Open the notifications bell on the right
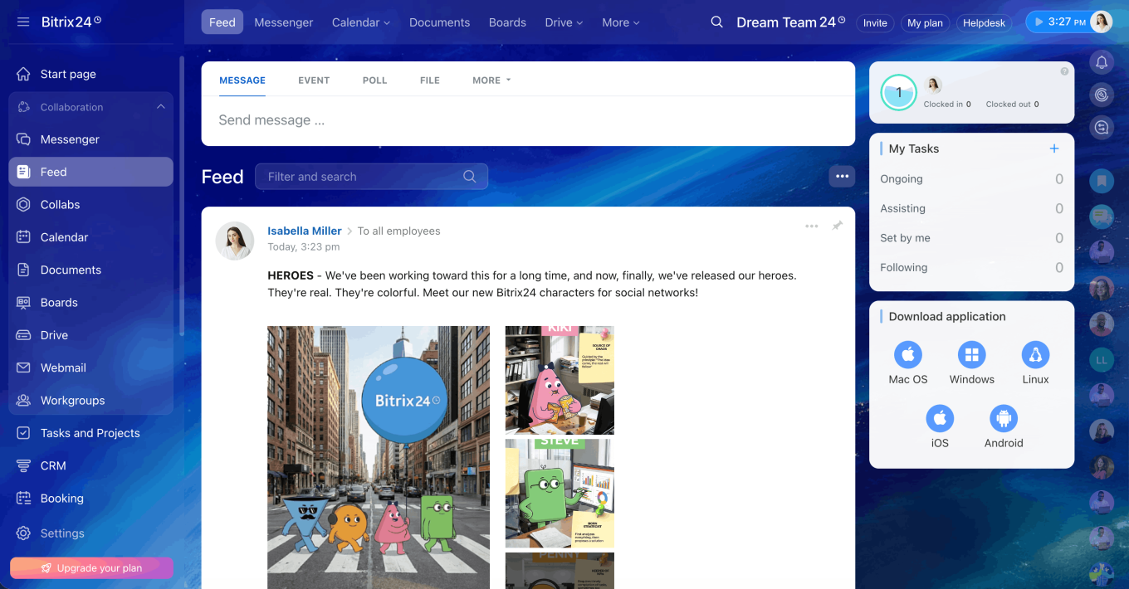 click(x=1102, y=62)
